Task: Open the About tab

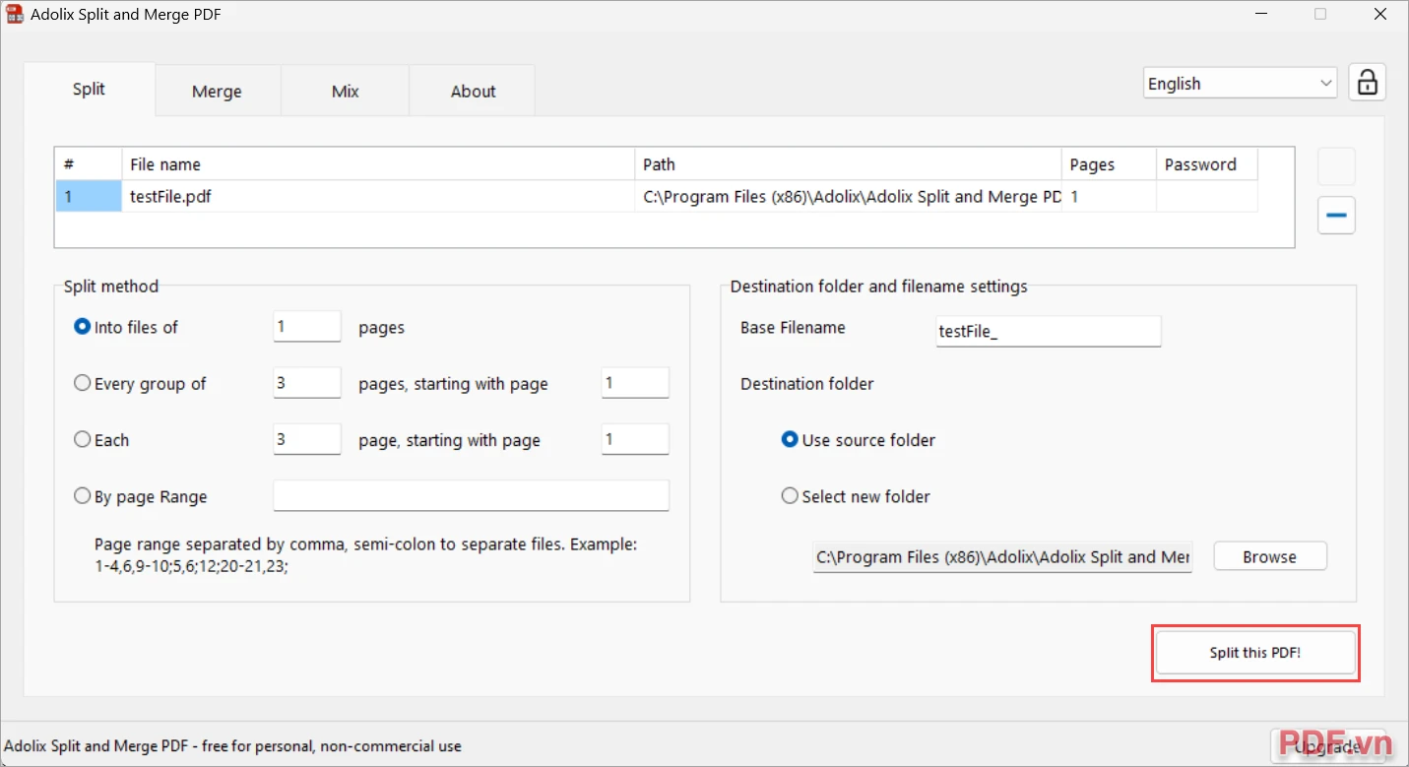Action: 473,91
